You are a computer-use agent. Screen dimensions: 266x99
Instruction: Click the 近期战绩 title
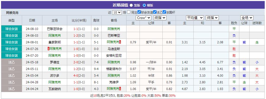coord(120,5)
